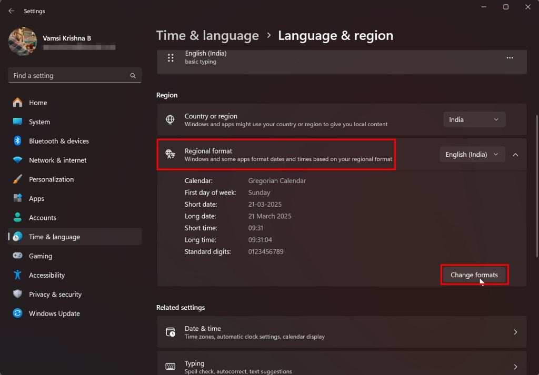The width and height of the screenshot is (539, 375).
Task: Click the Personalization paintbrush icon
Action: point(17,179)
